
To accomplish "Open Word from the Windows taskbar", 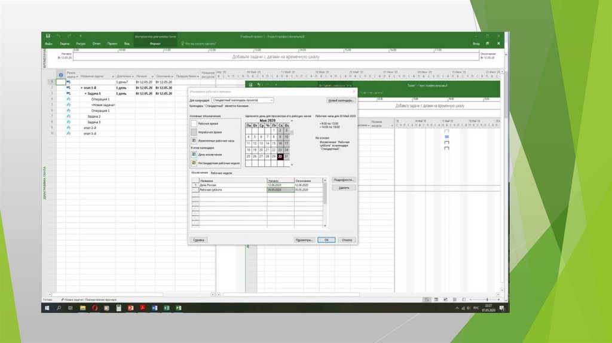I will (x=155, y=308).
